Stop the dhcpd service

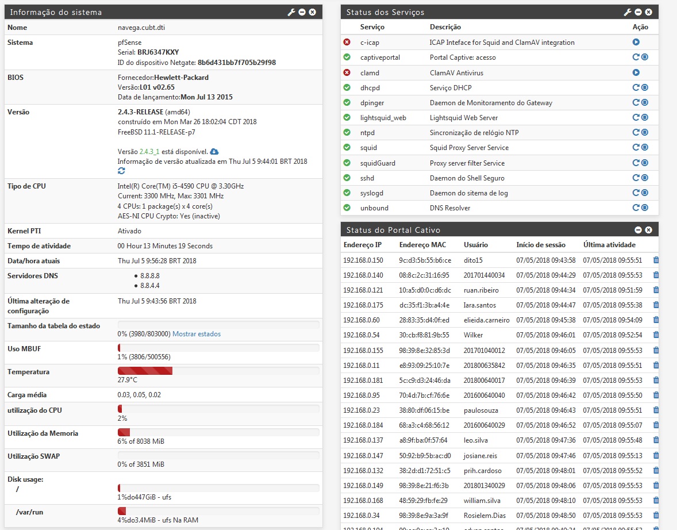tap(645, 88)
